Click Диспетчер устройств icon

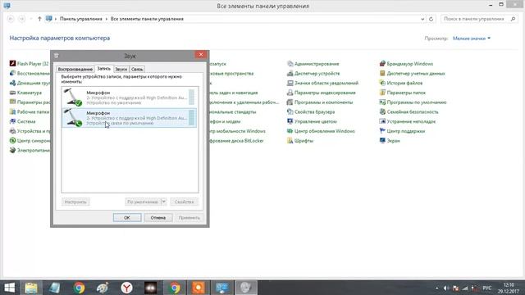tap(290, 73)
